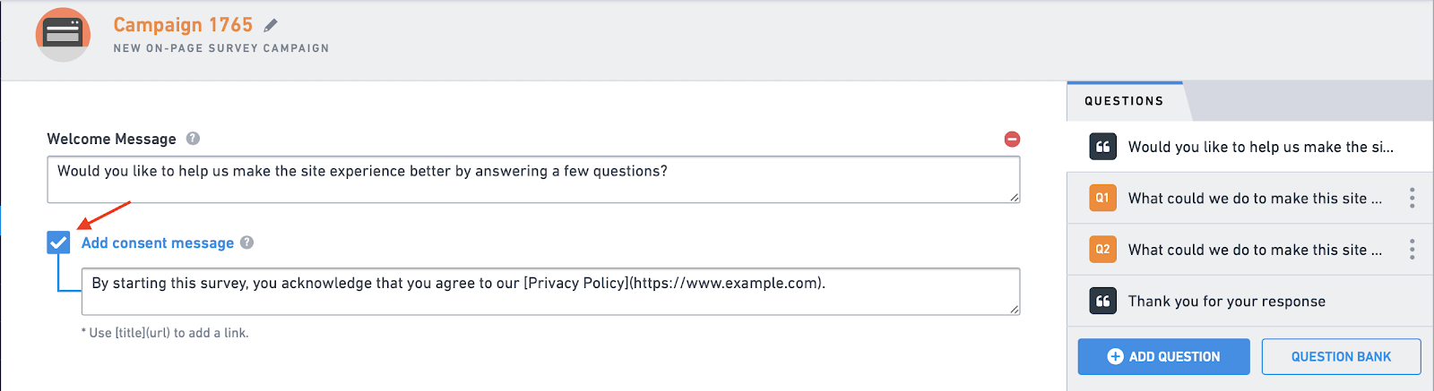
Task: Focus the Welcome Message text field
Action: point(533,180)
